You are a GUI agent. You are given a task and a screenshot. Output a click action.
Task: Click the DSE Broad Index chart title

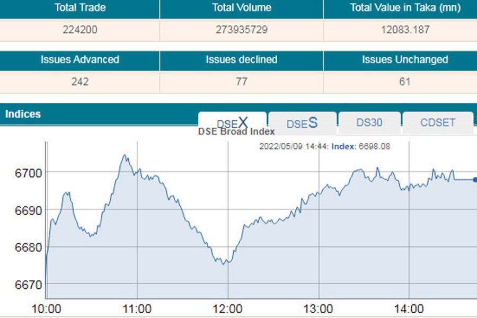tap(236, 132)
